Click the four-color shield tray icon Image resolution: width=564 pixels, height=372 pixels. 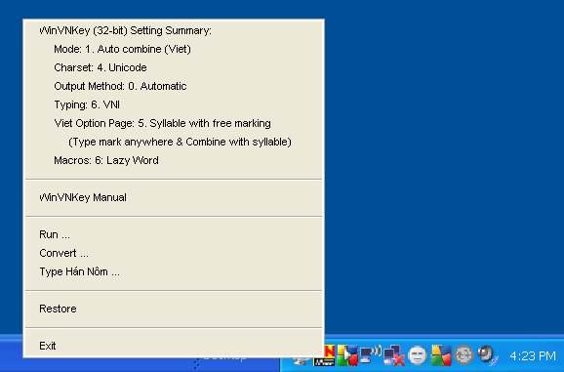point(441,355)
